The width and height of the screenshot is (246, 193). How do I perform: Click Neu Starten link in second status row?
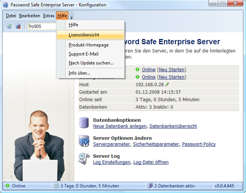172,77
